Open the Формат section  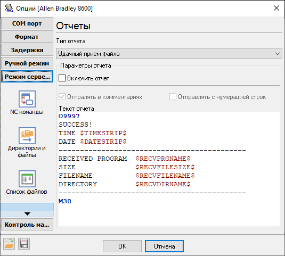[27, 37]
